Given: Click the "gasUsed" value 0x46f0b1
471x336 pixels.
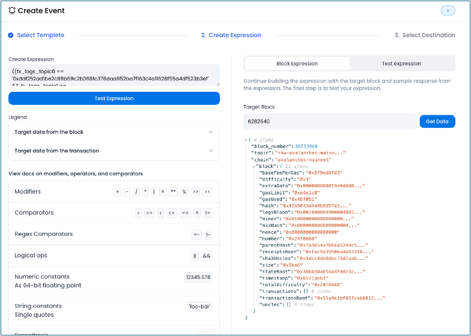Looking at the screenshot, I should pyautogui.click(x=303, y=199).
